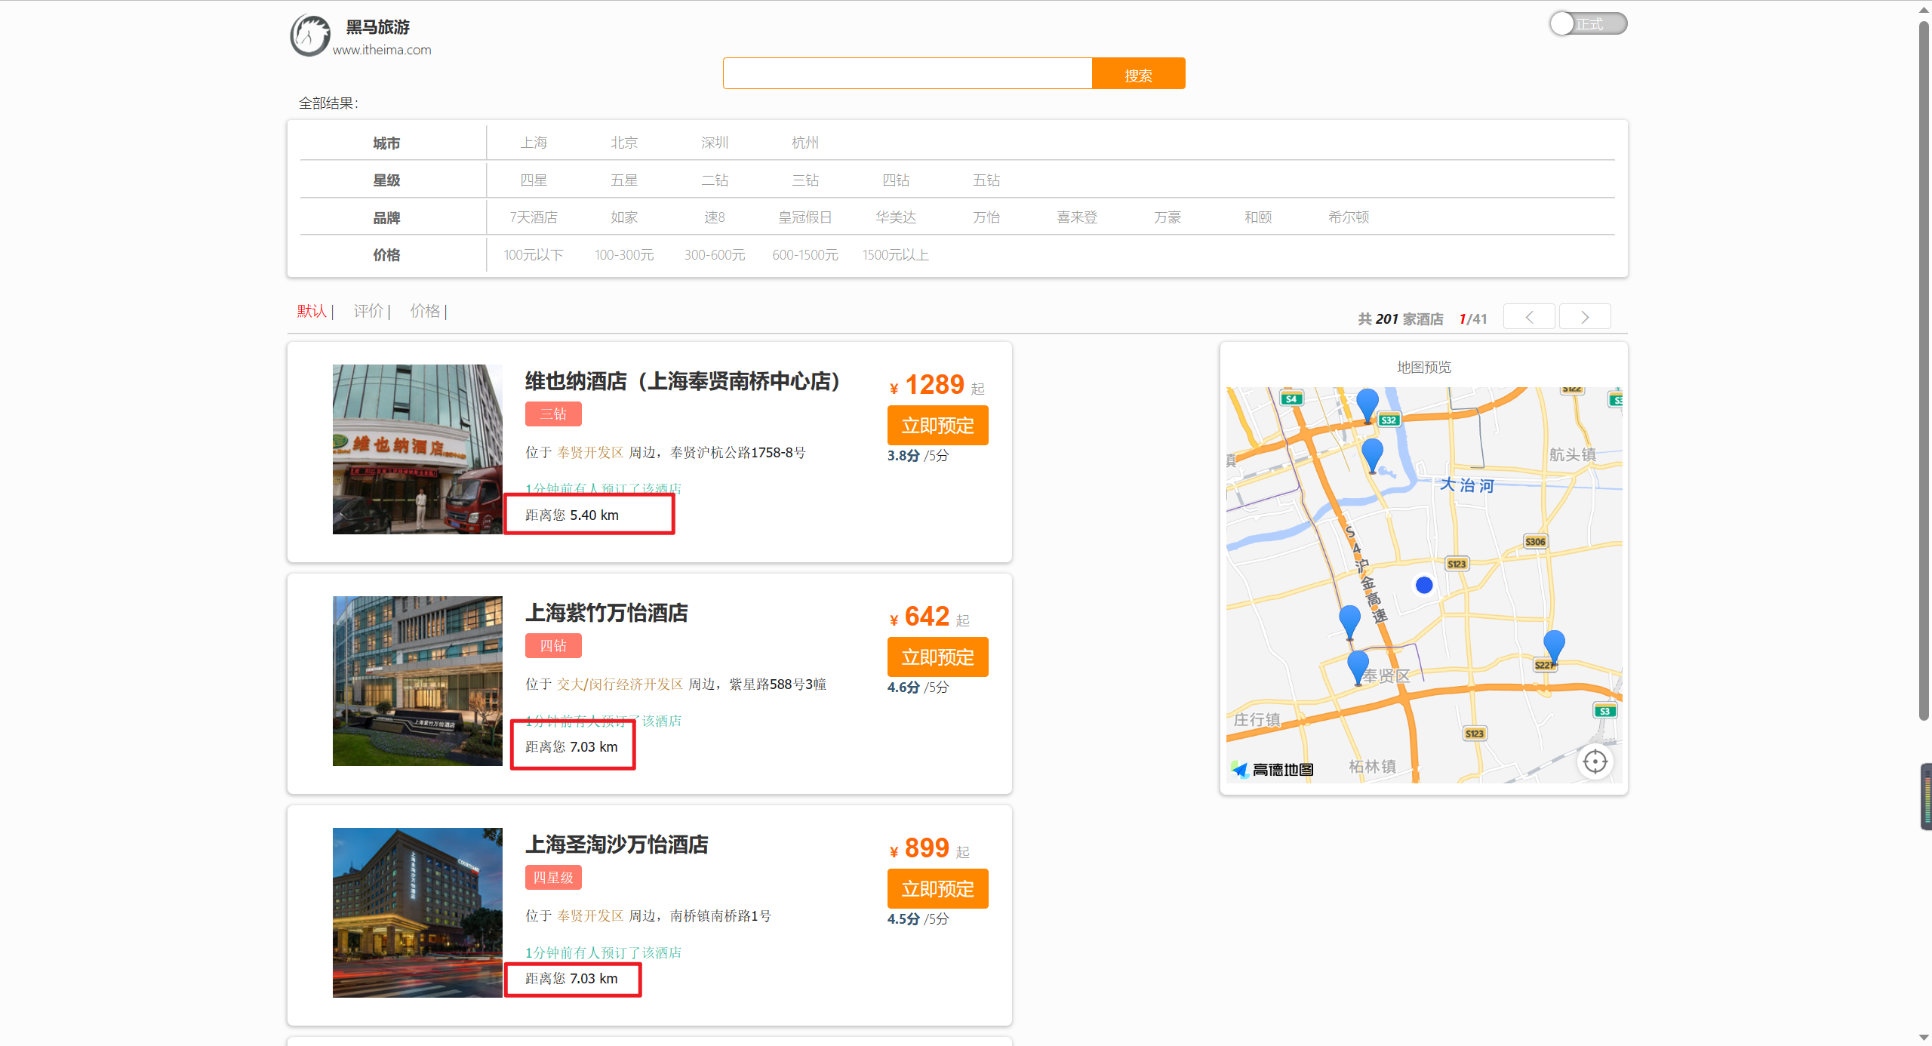1932x1046 pixels.
Task: Select star level 三钻
Action: (805, 180)
